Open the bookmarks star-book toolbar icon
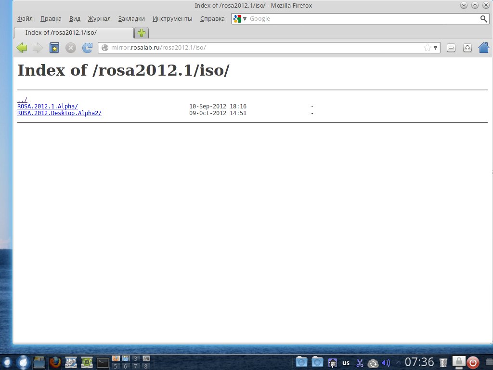The height and width of the screenshot is (370, 493). (54, 48)
